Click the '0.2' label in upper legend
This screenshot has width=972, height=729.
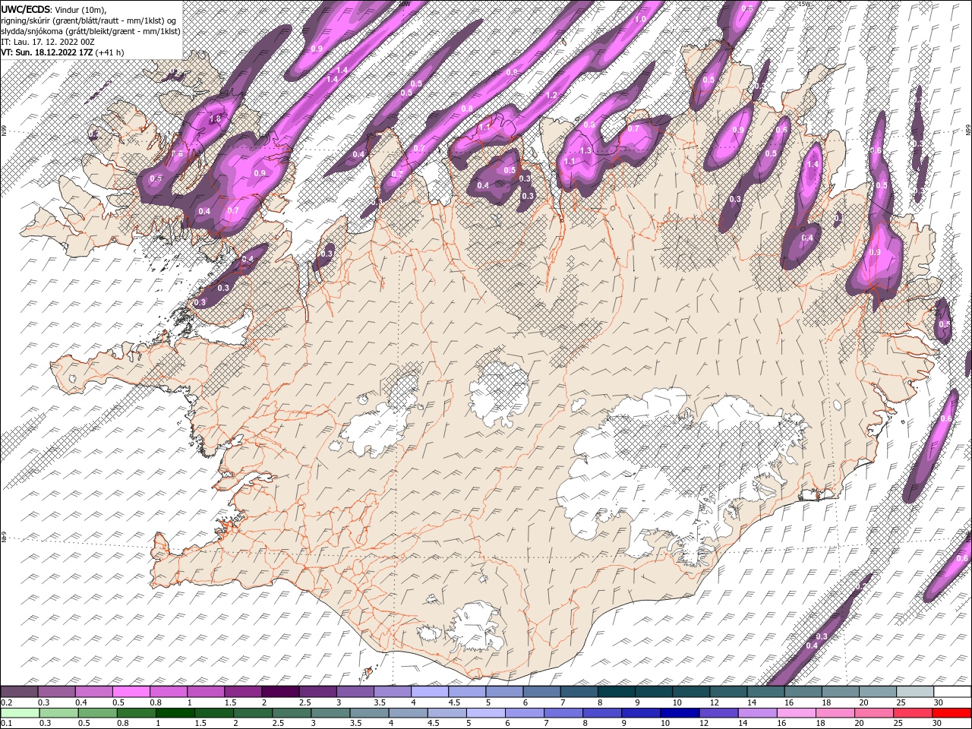pos(6,702)
